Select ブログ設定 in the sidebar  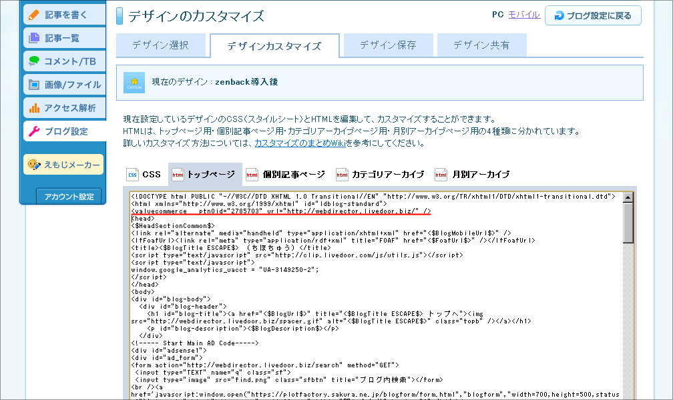point(64,131)
